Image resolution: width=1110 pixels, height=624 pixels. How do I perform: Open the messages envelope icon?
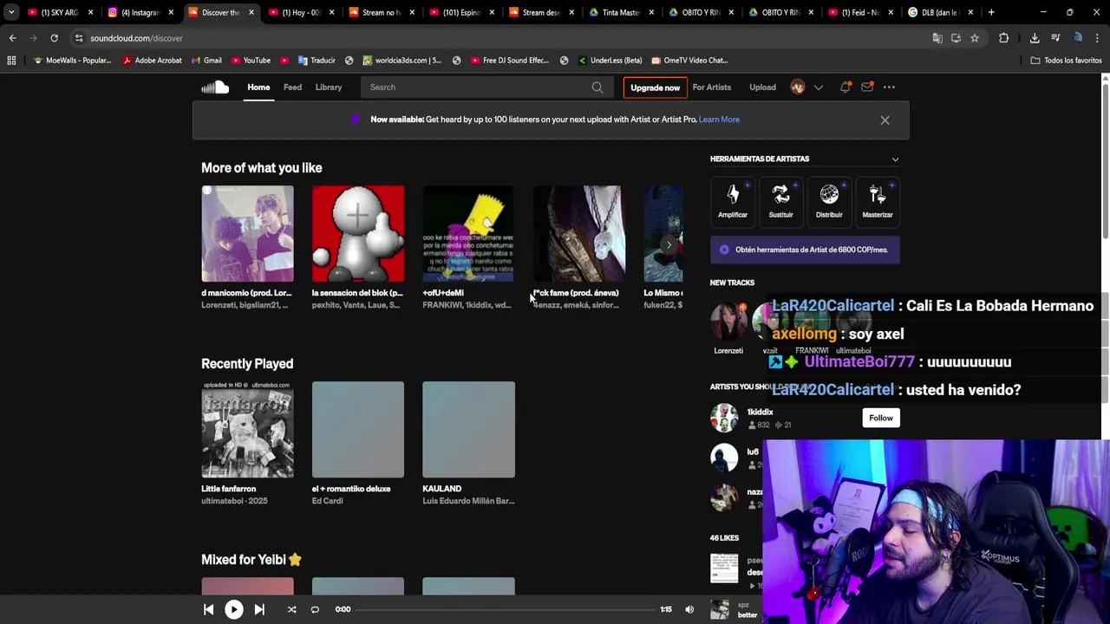click(x=866, y=87)
